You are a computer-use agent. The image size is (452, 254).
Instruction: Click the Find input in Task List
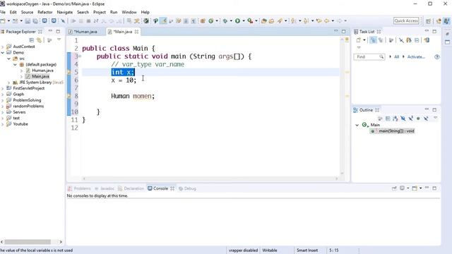pos(369,56)
